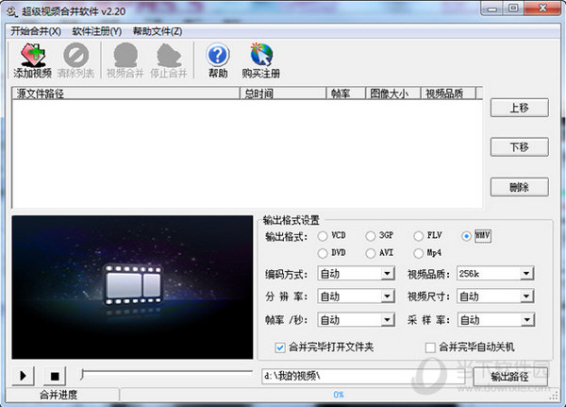This screenshot has width=566, height=407.
Task: Play the preview video
Action: click(x=24, y=376)
